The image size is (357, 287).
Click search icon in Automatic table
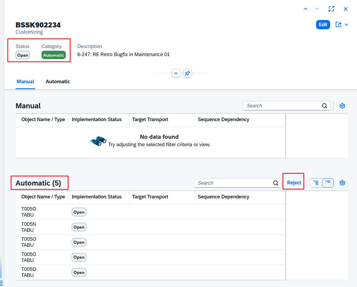(276, 183)
